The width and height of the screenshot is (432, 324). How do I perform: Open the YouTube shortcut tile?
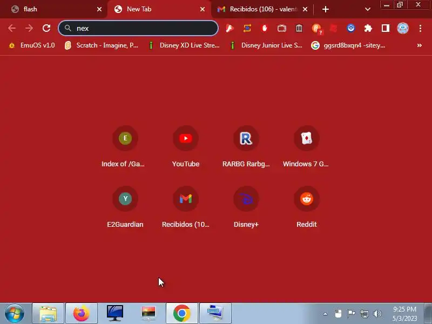click(x=186, y=146)
